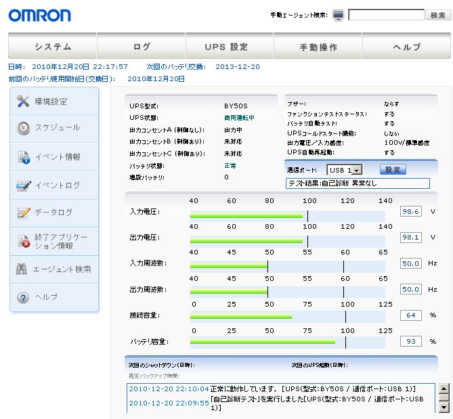Click the スケジュール clock icon
Image resolution: width=453 pixels, height=419 pixels.
pyautogui.click(x=23, y=128)
